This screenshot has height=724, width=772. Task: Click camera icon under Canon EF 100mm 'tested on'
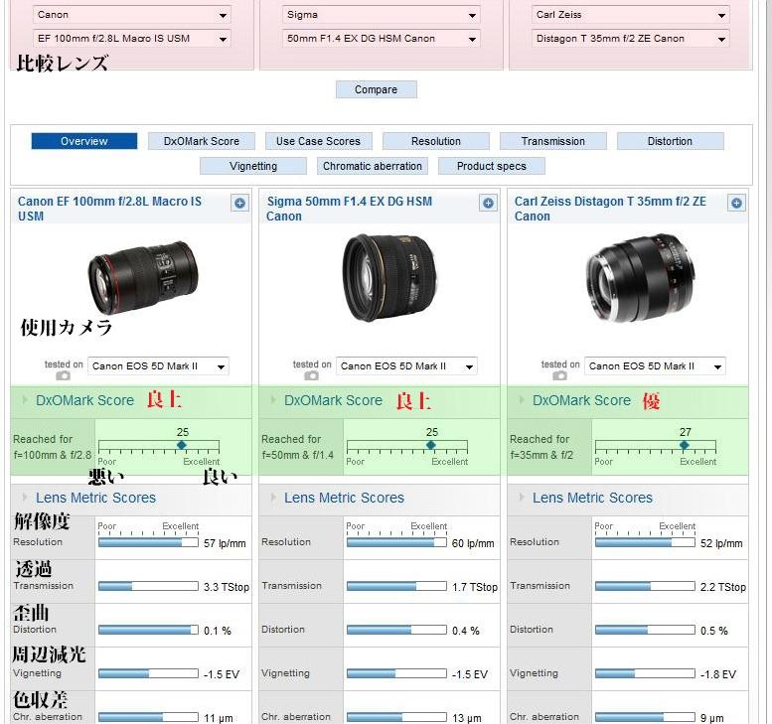point(63,376)
